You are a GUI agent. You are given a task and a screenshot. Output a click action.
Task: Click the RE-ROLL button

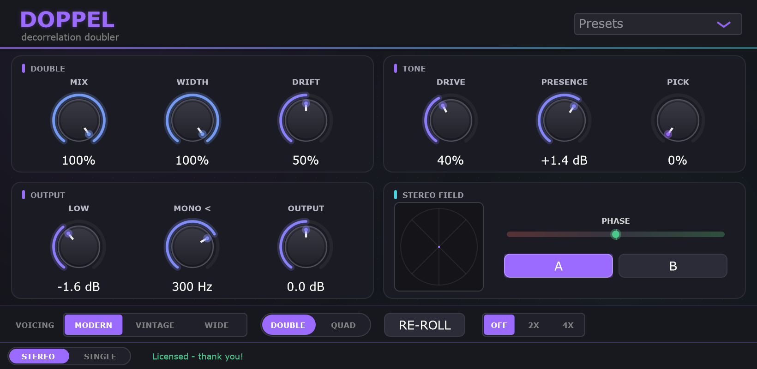click(425, 325)
